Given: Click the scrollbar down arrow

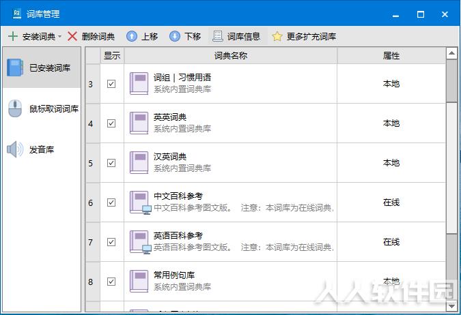Looking at the screenshot, I should (x=451, y=307).
